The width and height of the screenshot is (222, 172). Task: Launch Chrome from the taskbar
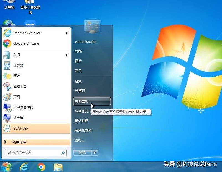pos(42,167)
